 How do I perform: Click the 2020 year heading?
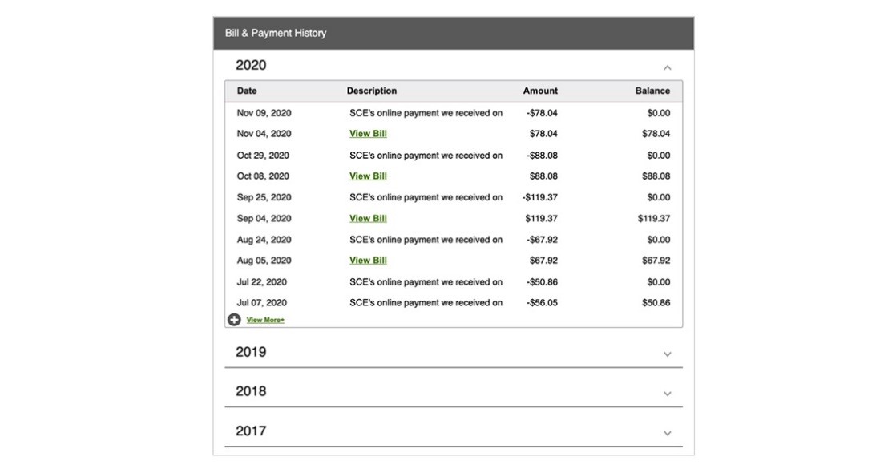tap(251, 66)
